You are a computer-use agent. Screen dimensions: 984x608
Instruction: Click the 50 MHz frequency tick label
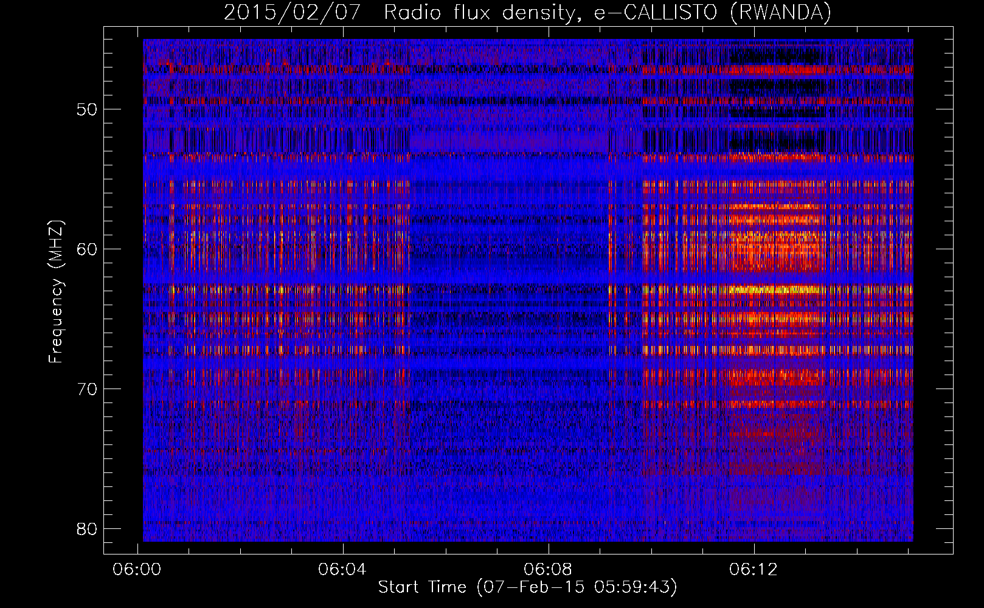point(88,109)
